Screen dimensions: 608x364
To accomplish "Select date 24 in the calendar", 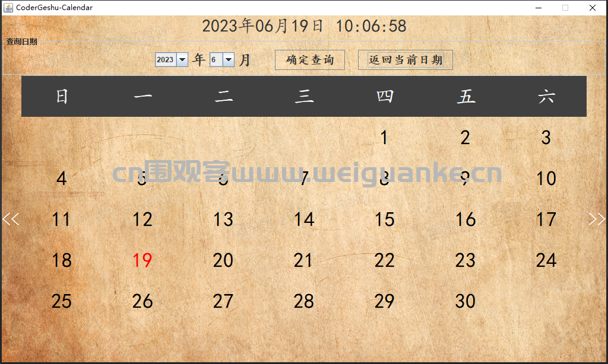I will pos(546,260).
